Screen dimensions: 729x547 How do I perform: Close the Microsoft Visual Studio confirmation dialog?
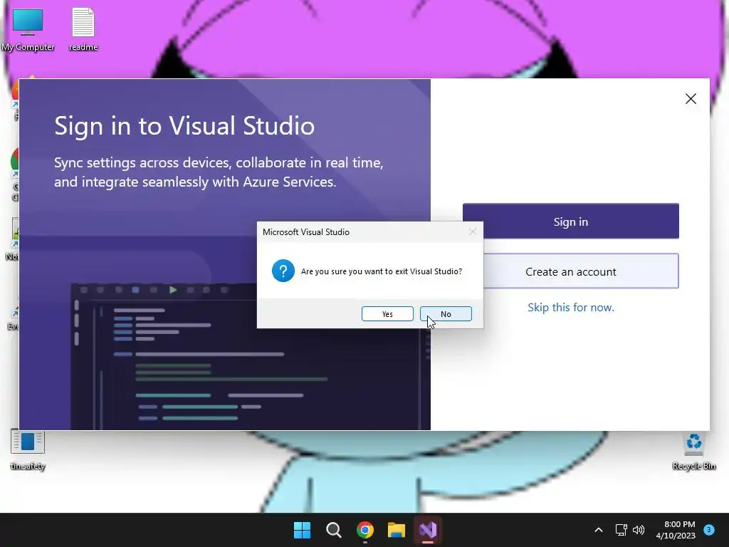click(x=473, y=231)
